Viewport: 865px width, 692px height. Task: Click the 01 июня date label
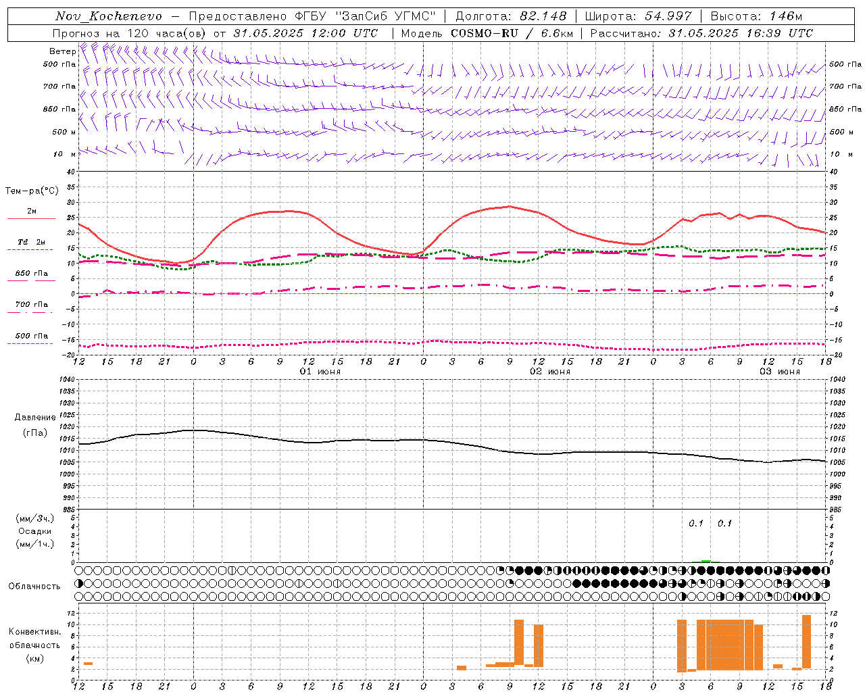pyautogui.click(x=320, y=372)
